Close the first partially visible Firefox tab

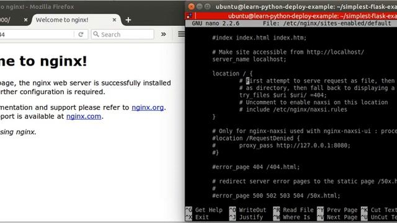tap(26, 20)
